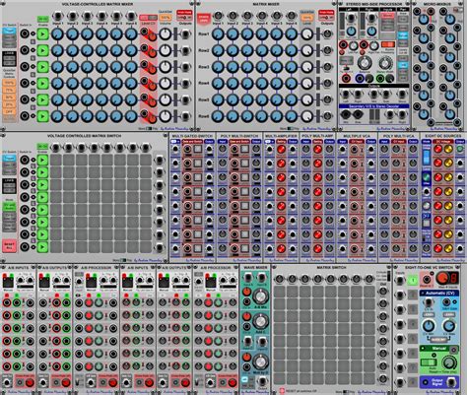
Task: Click Output Signal jack on Eight-to-One VC Switch
Action: [451, 382]
